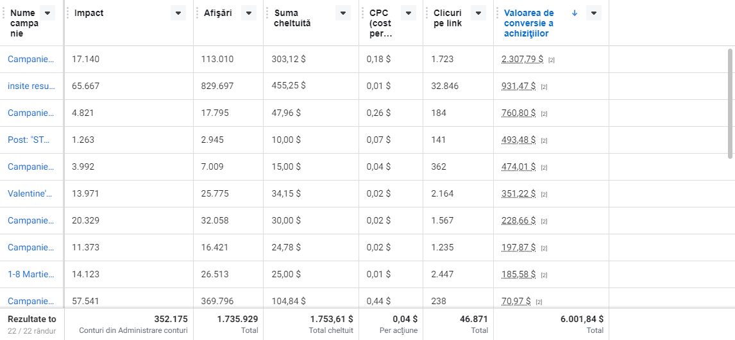Open the Valoarea de conversie column dropdown arrow

click(594, 13)
